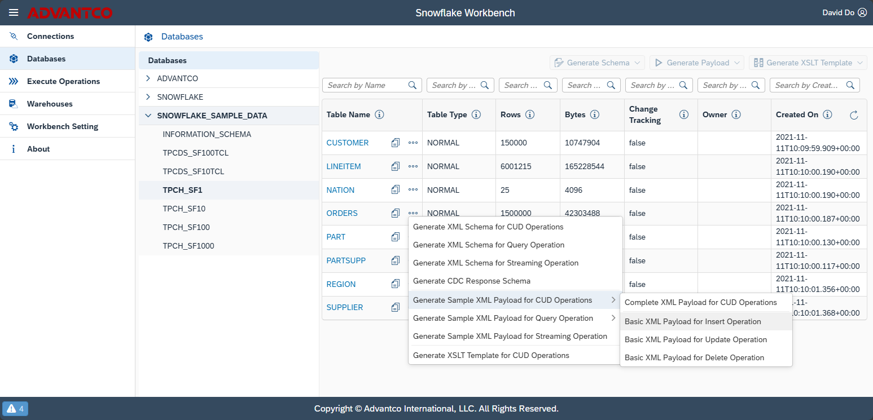Viewport: 873px width, 420px height.
Task: Select Generate XSLT Template for CUD Operations
Action: [515, 355]
